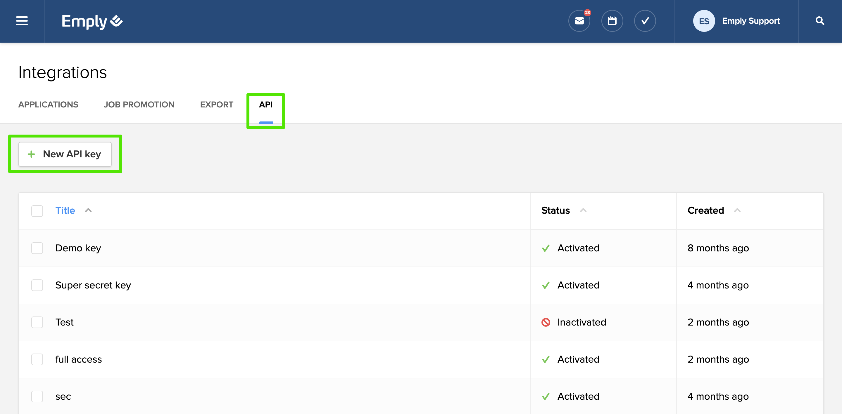Open the Job Promotion tab

(x=139, y=105)
